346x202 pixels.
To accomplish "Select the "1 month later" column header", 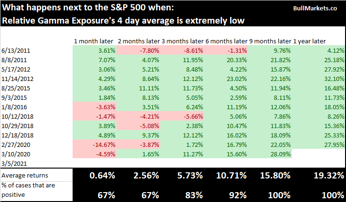I will (92, 41).
